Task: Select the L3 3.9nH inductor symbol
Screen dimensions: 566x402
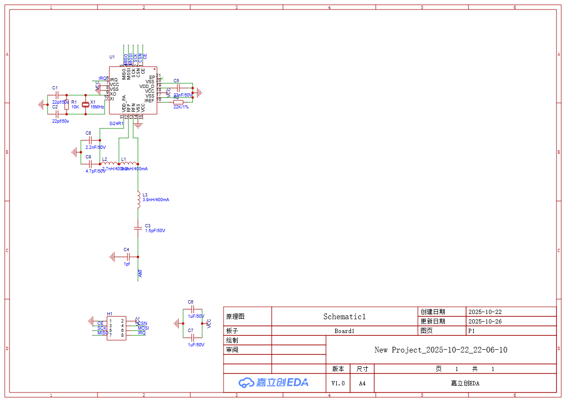Action: tap(138, 200)
